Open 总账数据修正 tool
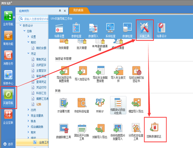Screen dimensions: 193x148 point(154,130)
